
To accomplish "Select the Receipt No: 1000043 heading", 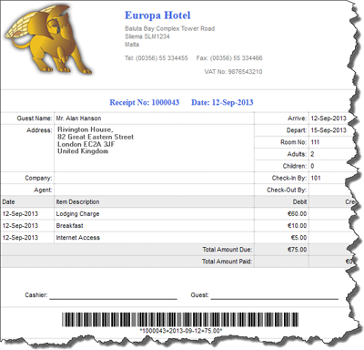I will [145, 102].
